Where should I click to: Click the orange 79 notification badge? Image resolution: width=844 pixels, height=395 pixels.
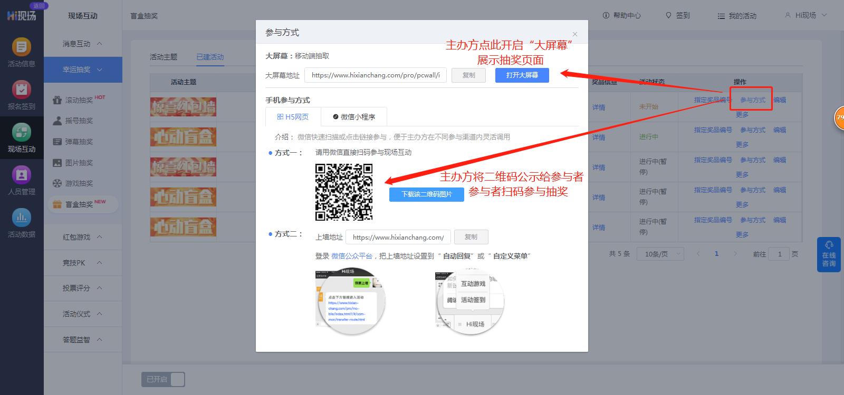[839, 117]
